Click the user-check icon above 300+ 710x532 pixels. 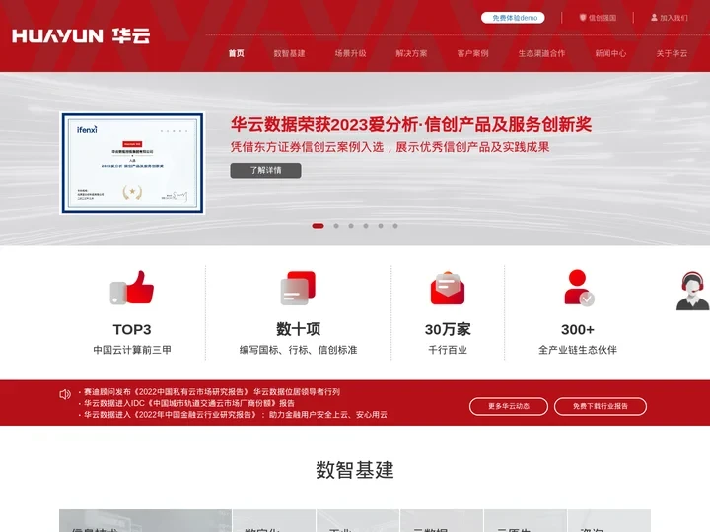tap(579, 288)
